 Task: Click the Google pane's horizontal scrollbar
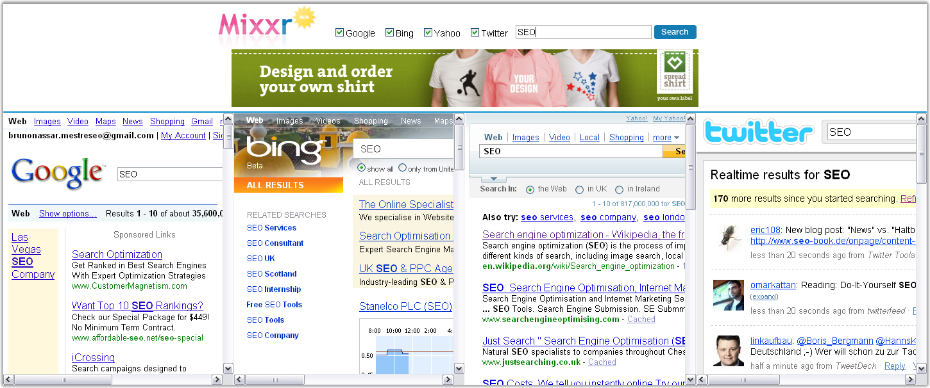click(112, 380)
